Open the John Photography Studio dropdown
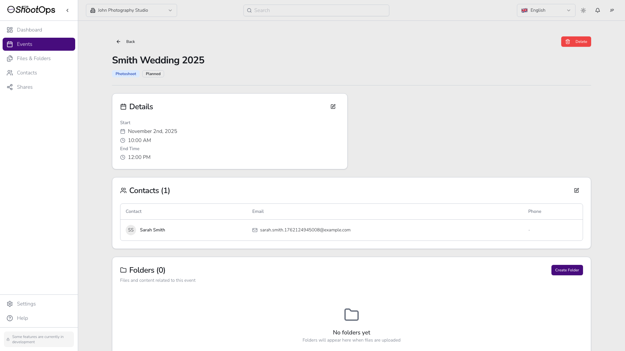625x351 pixels. 132,10
